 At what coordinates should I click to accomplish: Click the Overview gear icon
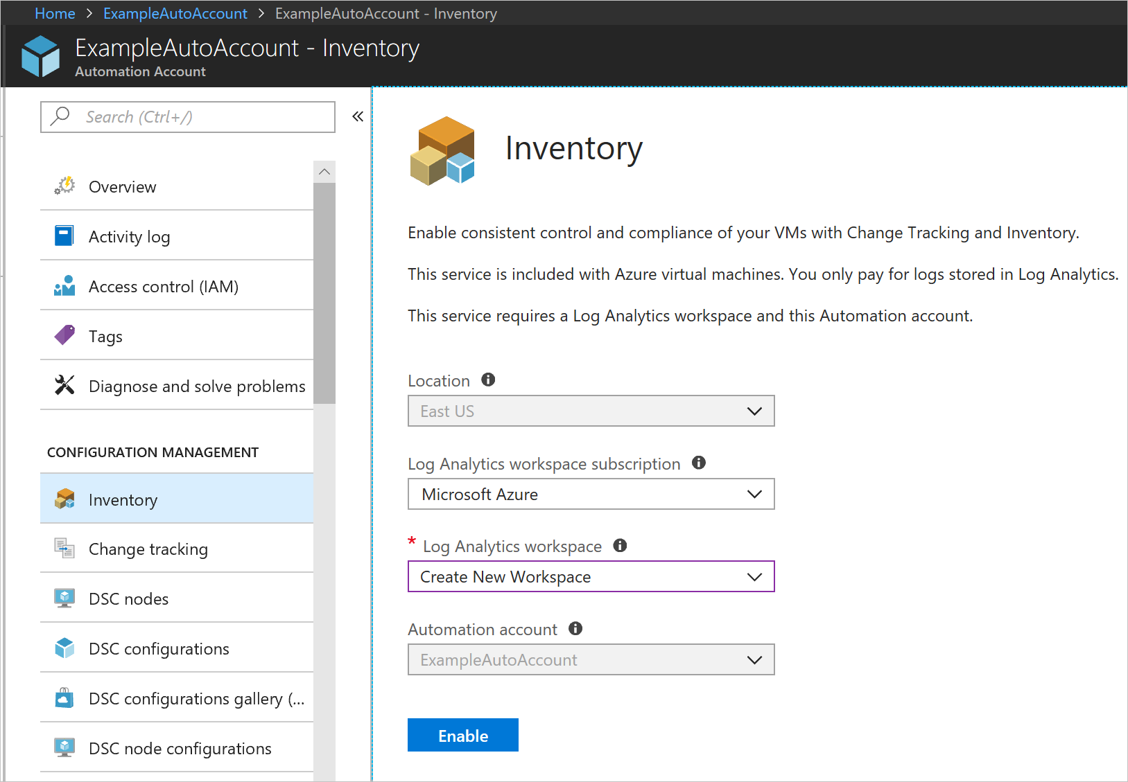(x=64, y=186)
